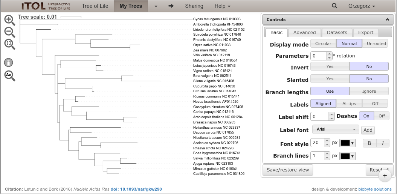Toggle bold font style button
This screenshot has width=397, height=194.
coord(369,143)
